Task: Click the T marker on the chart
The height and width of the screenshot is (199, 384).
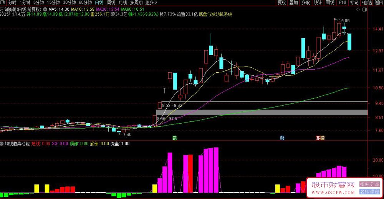Action: (x=165, y=91)
